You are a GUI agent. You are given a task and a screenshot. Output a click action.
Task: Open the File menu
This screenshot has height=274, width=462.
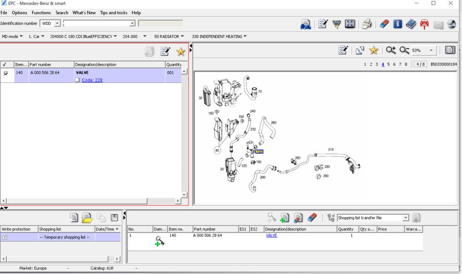[4, 13]
